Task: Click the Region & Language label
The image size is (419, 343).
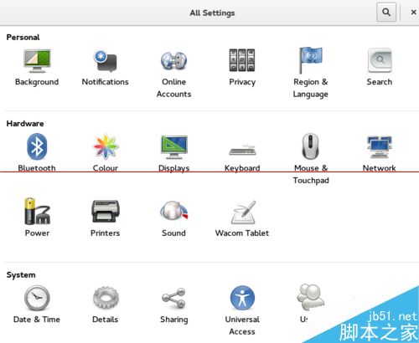Action: [311, 88]
